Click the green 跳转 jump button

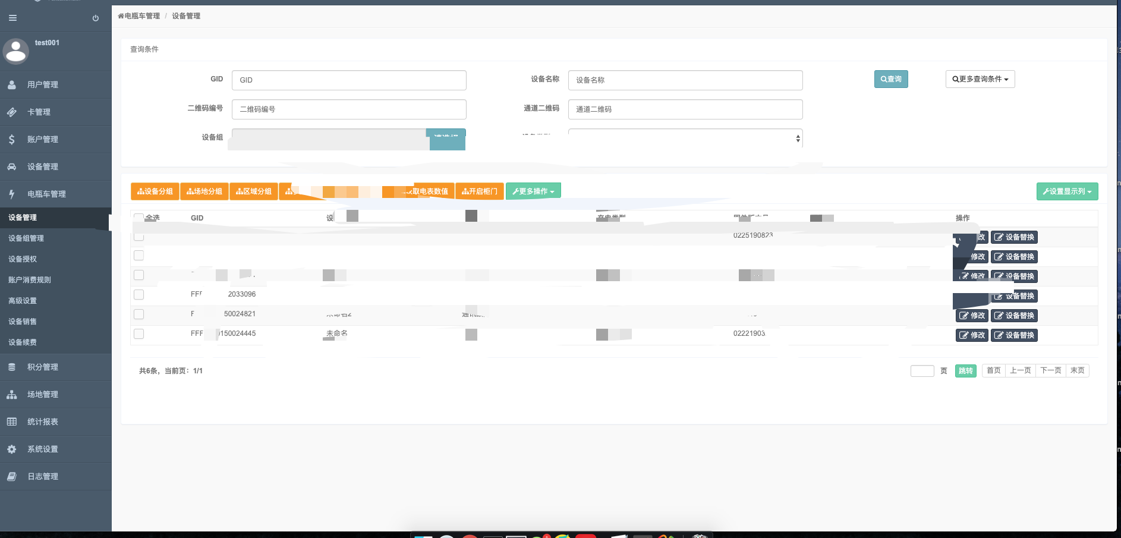tap(966, 371)
